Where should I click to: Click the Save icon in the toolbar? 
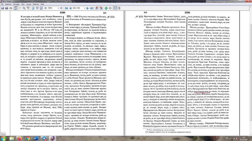[2, 8]
